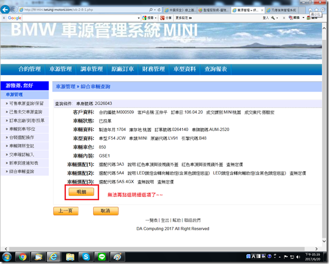This screenshot has height=264, width=329.
Task: Click the 一覽表 footer link
Action: (x=151, y=220)
